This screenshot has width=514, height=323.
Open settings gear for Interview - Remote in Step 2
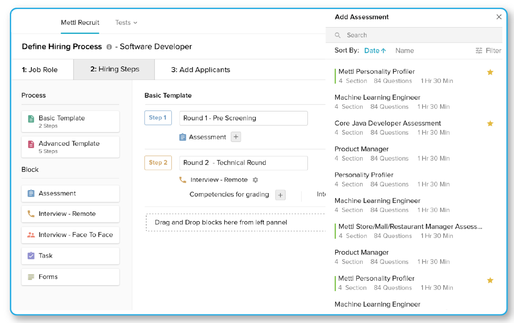coord(255,180)
